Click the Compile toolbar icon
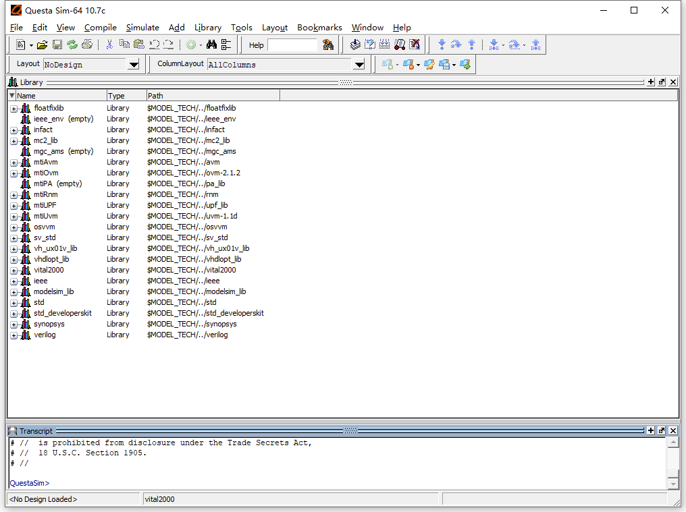 [355, 45]
